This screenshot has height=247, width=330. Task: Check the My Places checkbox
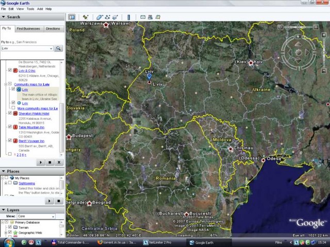tap(7, 178)
